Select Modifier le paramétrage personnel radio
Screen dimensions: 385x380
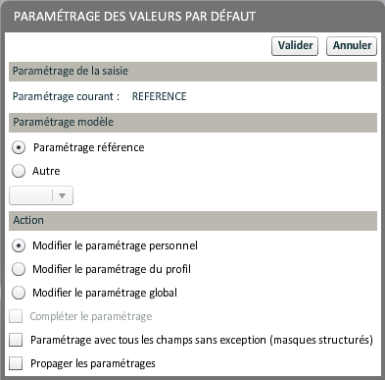[19, 245]
